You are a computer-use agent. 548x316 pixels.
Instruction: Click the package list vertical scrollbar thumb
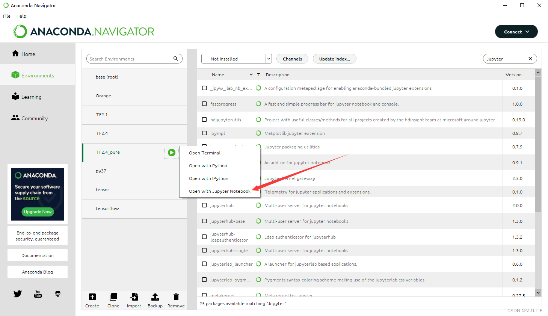tap(538, 144)
